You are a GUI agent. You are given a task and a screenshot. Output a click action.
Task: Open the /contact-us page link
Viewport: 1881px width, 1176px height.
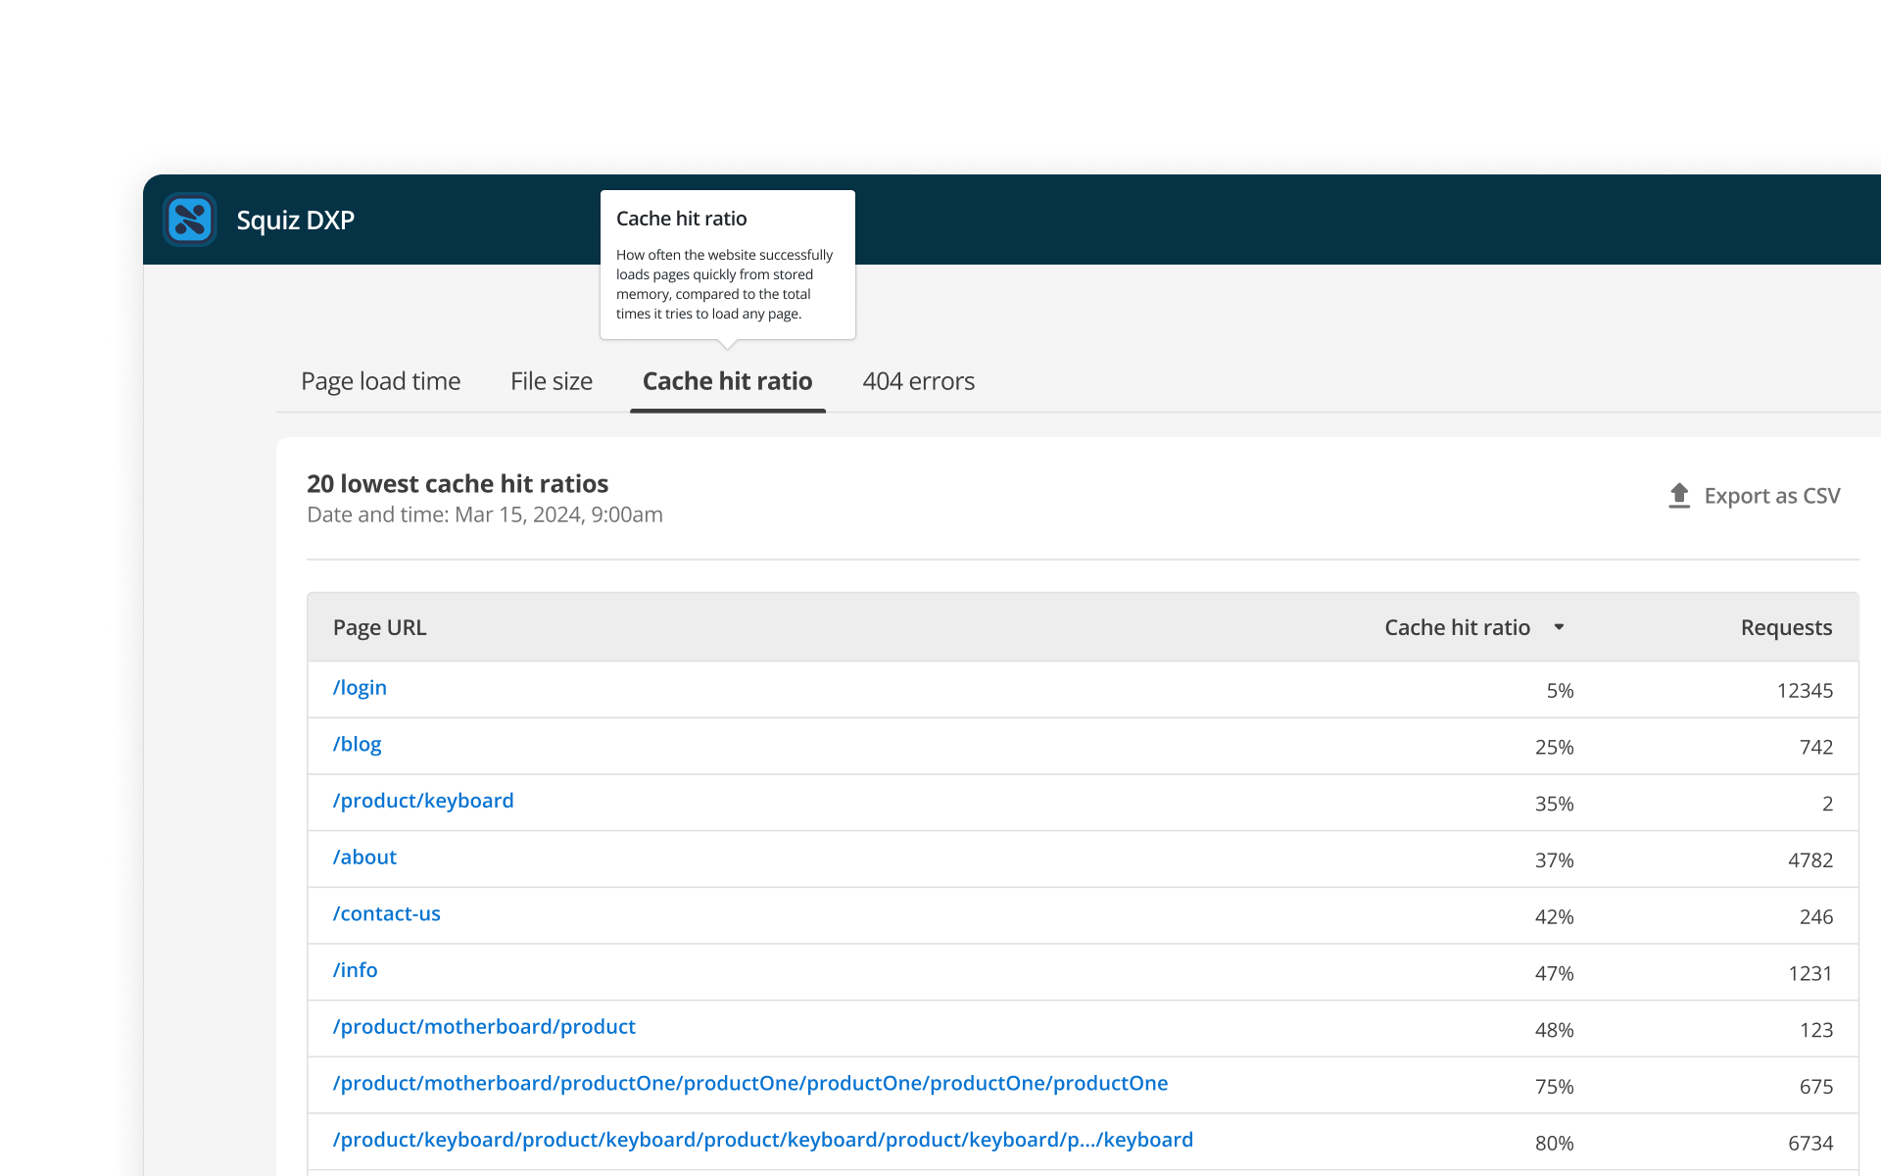[386, 914]
